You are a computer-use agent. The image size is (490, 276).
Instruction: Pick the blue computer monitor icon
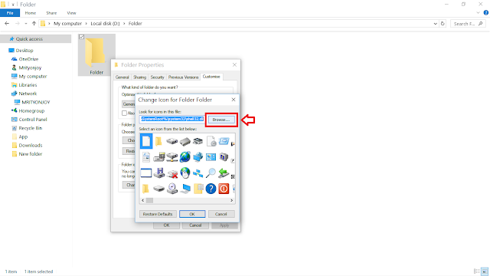185,189
